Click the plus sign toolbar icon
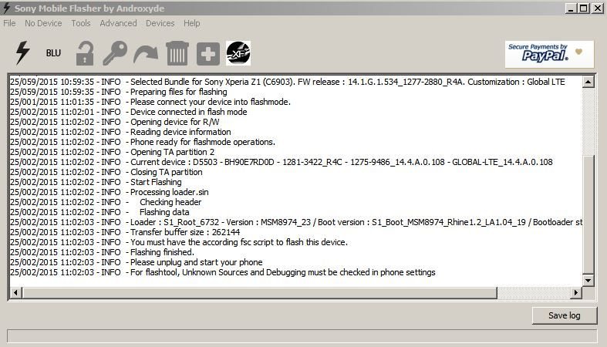This screenshot has width=607, height=347. [208, 54]
